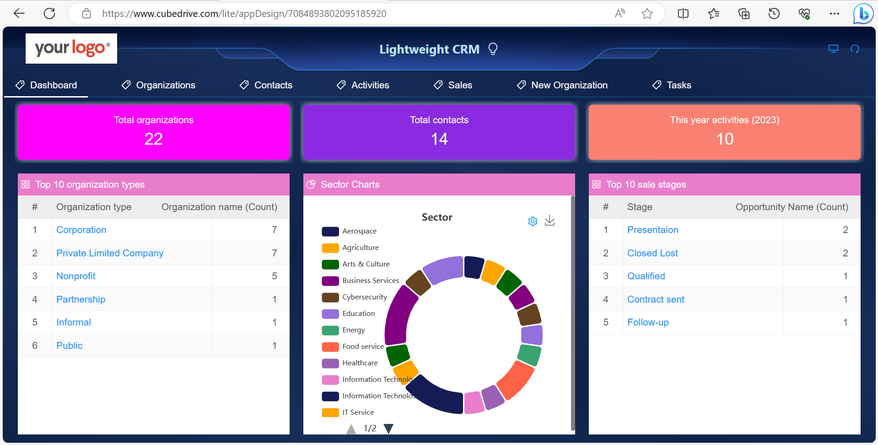This screenshot has height=445, width=878.
Task: Click the Opportunity Name (Count) column header
Action: pos(792,207)
